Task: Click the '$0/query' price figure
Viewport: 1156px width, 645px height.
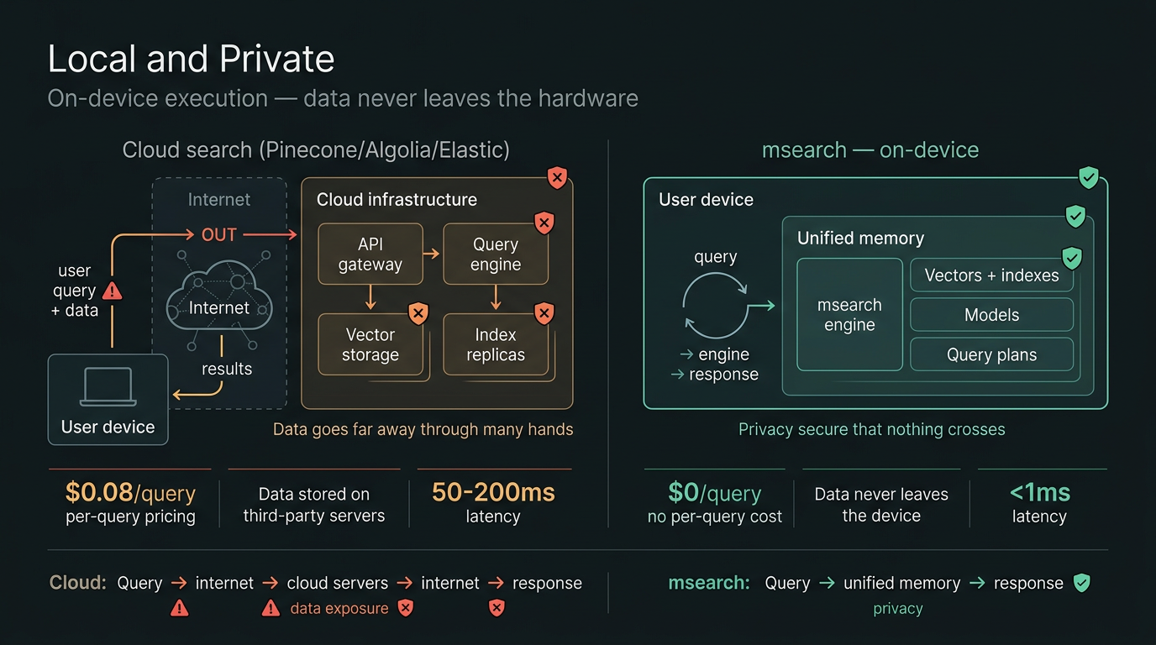Action: click(x=714, y=493)
